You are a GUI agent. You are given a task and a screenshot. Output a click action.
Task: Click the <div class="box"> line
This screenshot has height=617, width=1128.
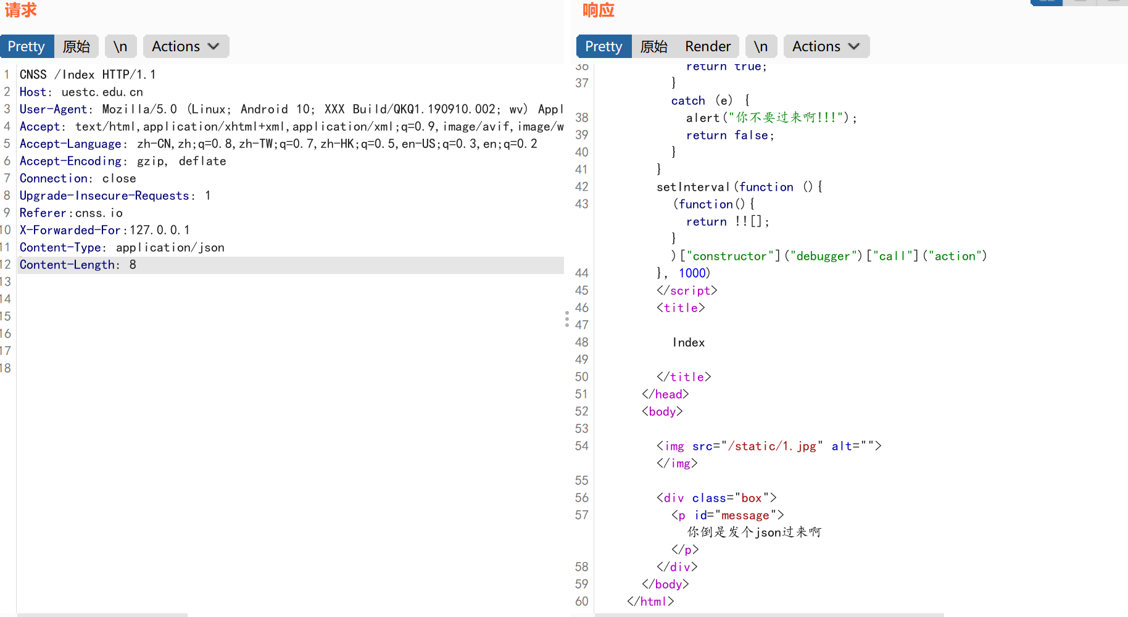click(x=716, y=498)
